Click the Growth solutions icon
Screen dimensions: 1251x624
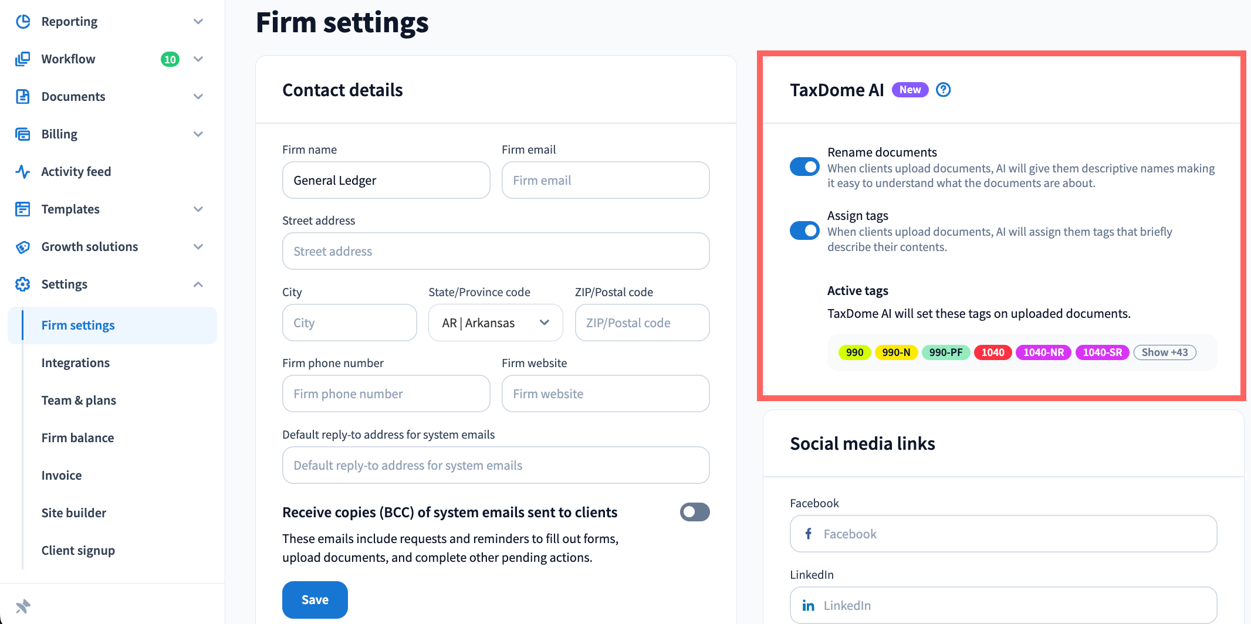point(23,247)
